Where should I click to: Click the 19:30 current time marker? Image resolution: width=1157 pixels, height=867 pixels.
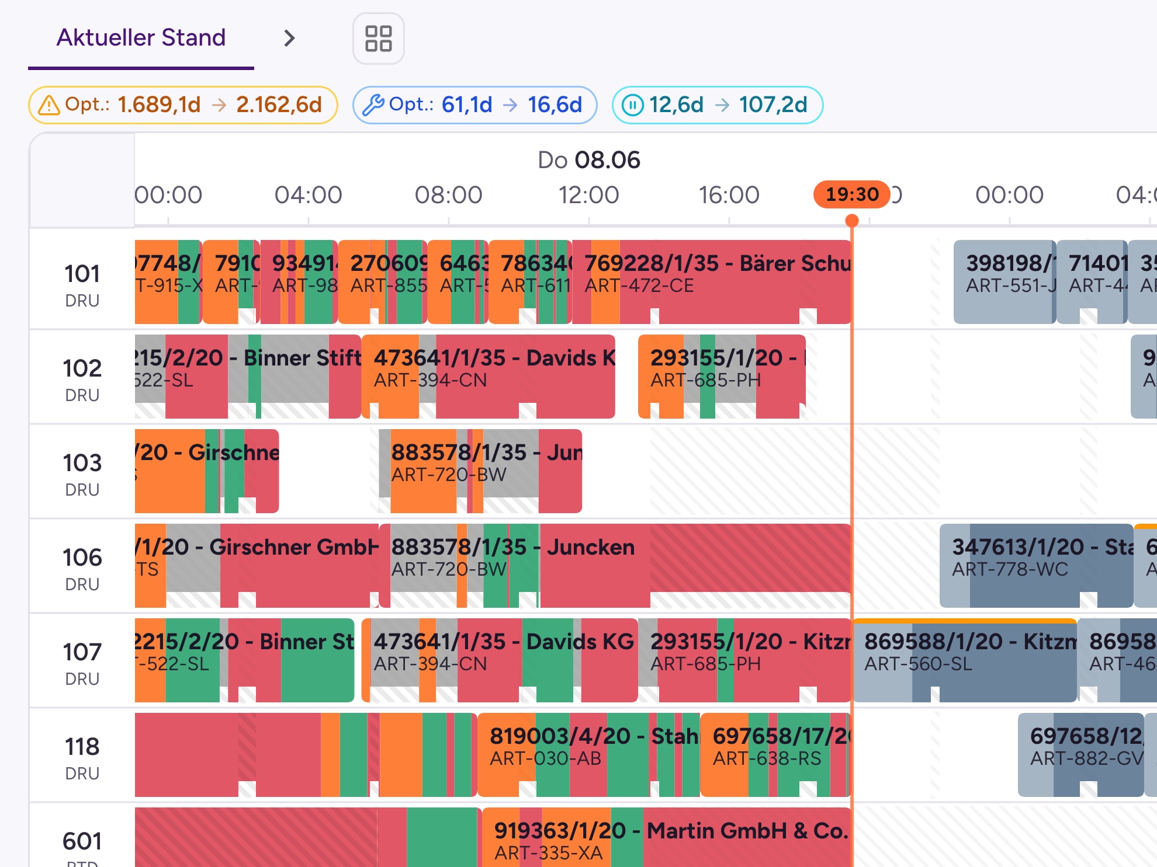click(x=852, y=194)
